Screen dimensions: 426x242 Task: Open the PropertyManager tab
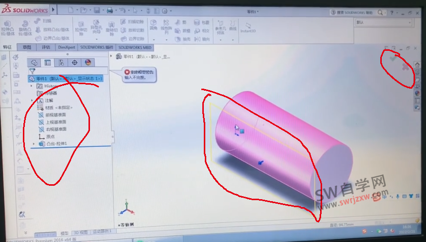(48, 63)
